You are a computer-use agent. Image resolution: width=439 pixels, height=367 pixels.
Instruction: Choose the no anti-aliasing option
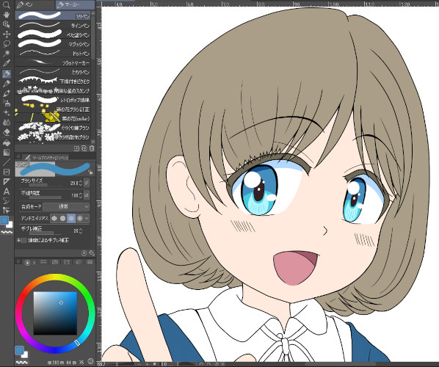(54, 218)
